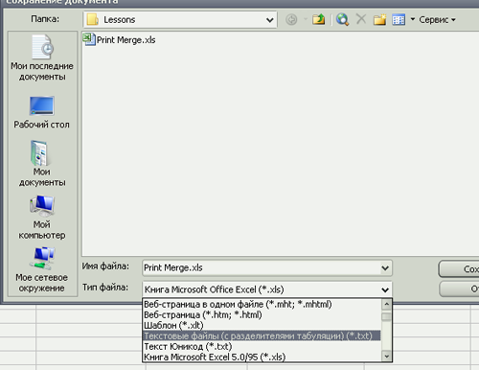Click the Views icon in toolbar
Viewport: 479px width, 370px height.
399,20
